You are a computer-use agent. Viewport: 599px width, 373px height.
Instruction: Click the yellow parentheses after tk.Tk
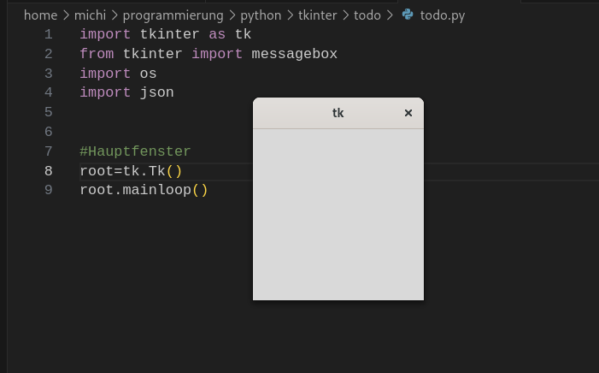(x=174, y=171)
